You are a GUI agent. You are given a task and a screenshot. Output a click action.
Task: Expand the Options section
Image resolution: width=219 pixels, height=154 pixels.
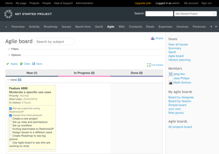tap(9, 55)
